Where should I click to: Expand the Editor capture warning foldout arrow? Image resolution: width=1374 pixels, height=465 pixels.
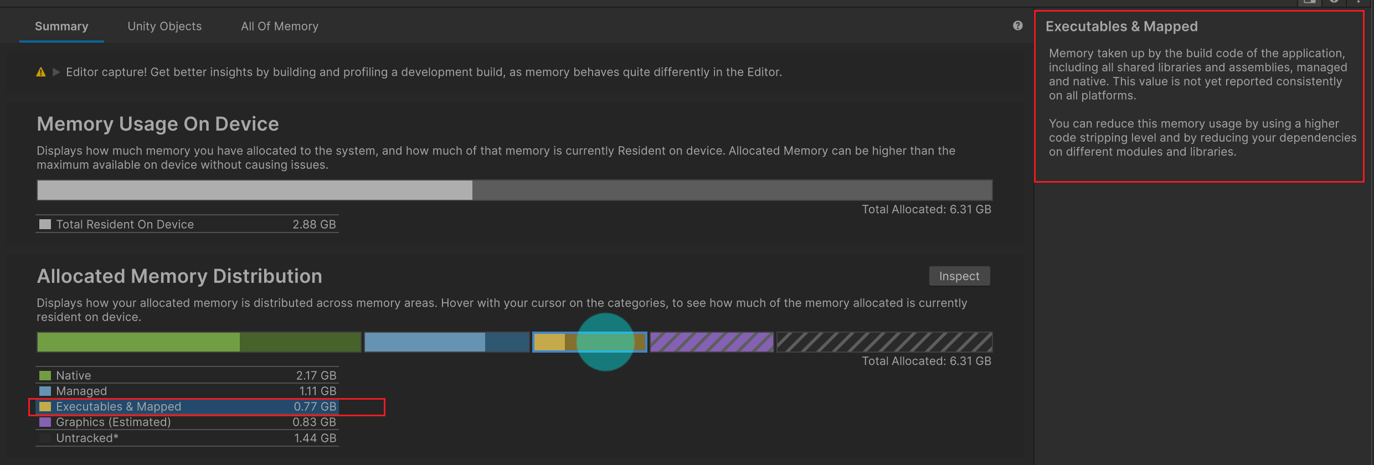56,73
